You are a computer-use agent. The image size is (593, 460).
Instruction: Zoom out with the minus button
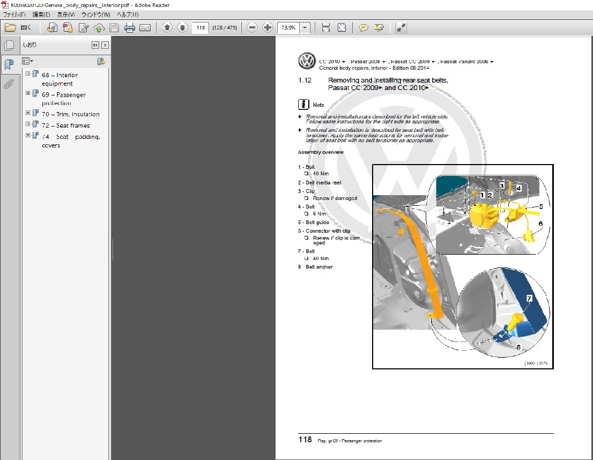click(252, 28)
